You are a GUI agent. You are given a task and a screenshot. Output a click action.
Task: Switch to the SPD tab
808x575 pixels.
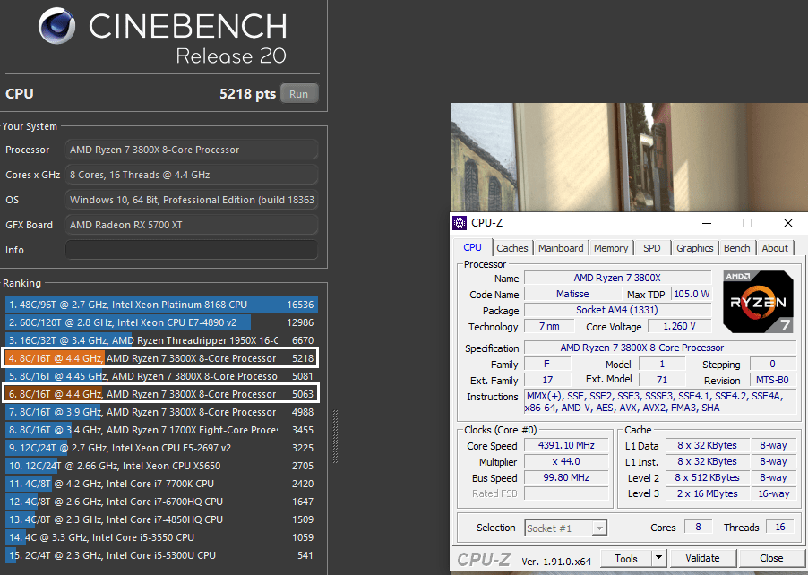pyautogui.click(x=652, y=248)
